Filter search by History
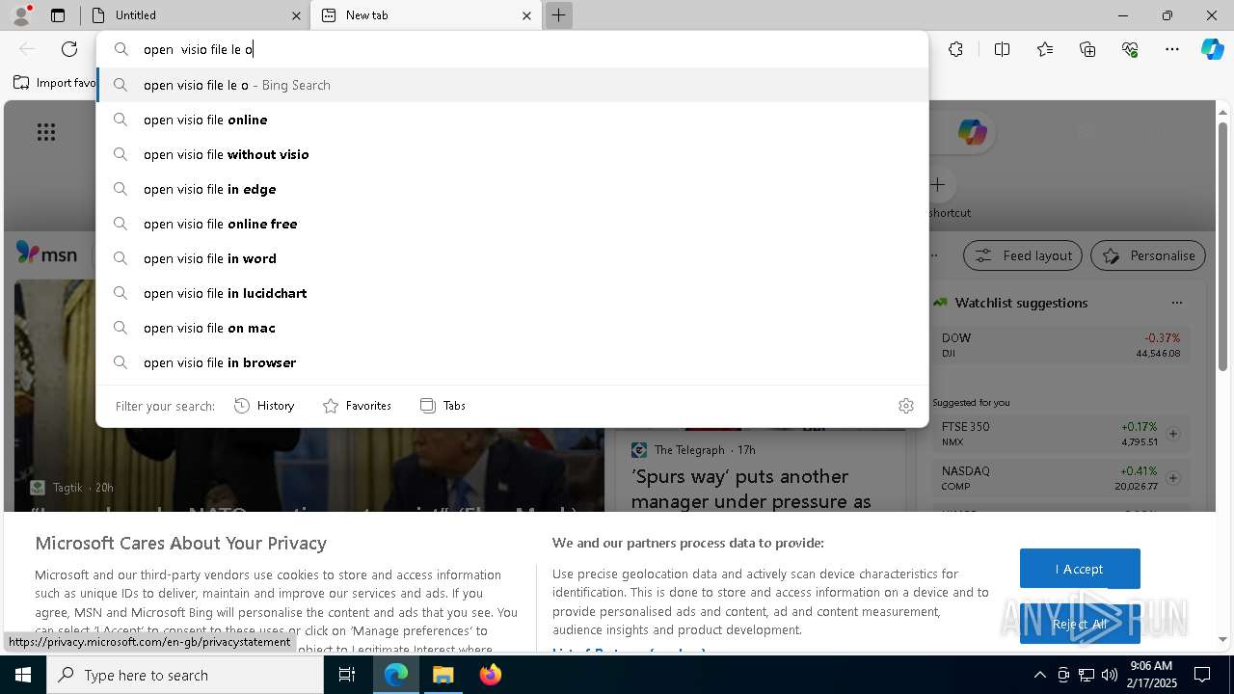This screenshot has height=694, width=1234. [264, 406]
